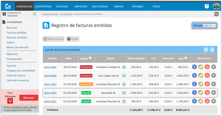
Task: Sort by the Cliente column header
Action: (110, 58)
